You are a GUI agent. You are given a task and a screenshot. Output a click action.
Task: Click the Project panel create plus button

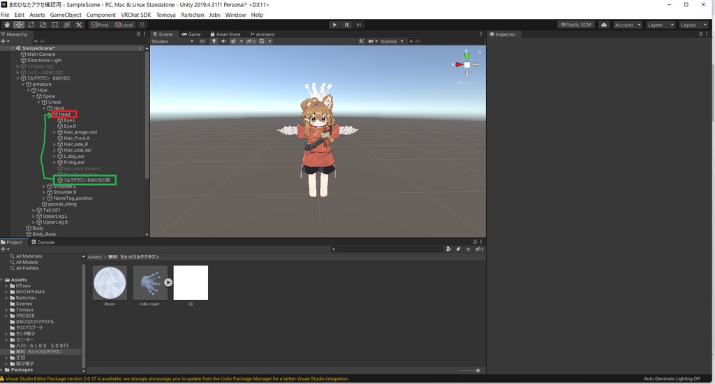tap(4, 249)
